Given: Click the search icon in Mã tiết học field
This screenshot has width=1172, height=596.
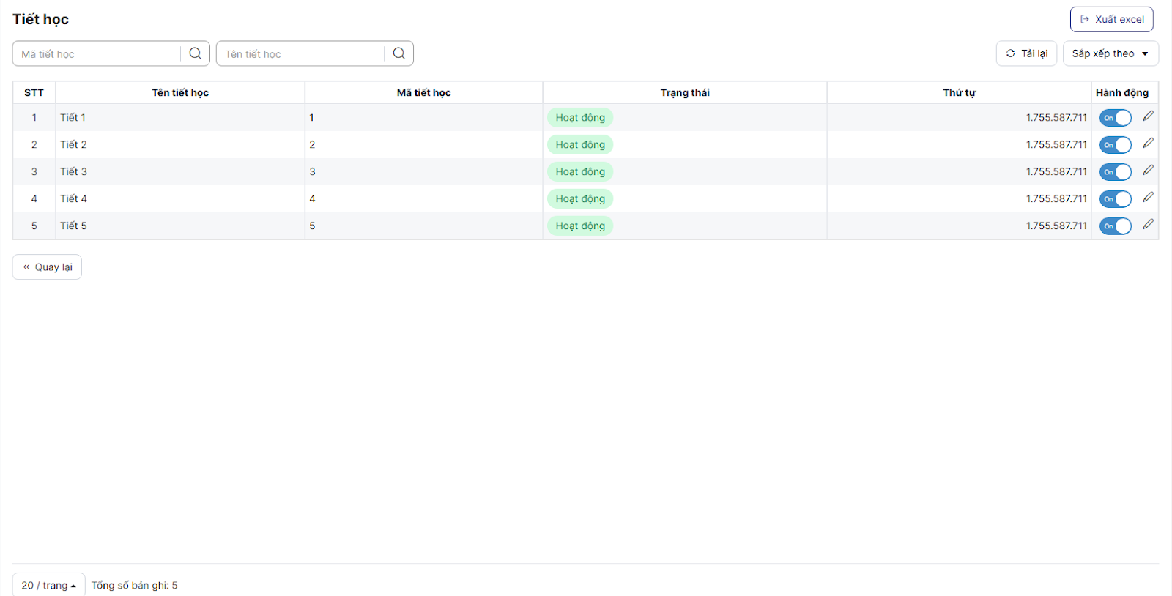Looking at the screenshot, I should 195,53.
